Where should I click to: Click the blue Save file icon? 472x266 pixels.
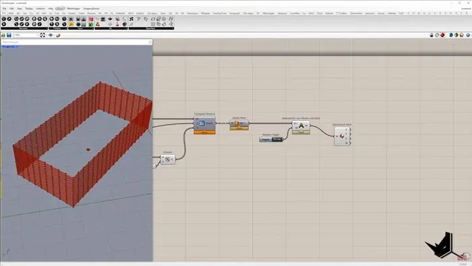click(9, 35)
